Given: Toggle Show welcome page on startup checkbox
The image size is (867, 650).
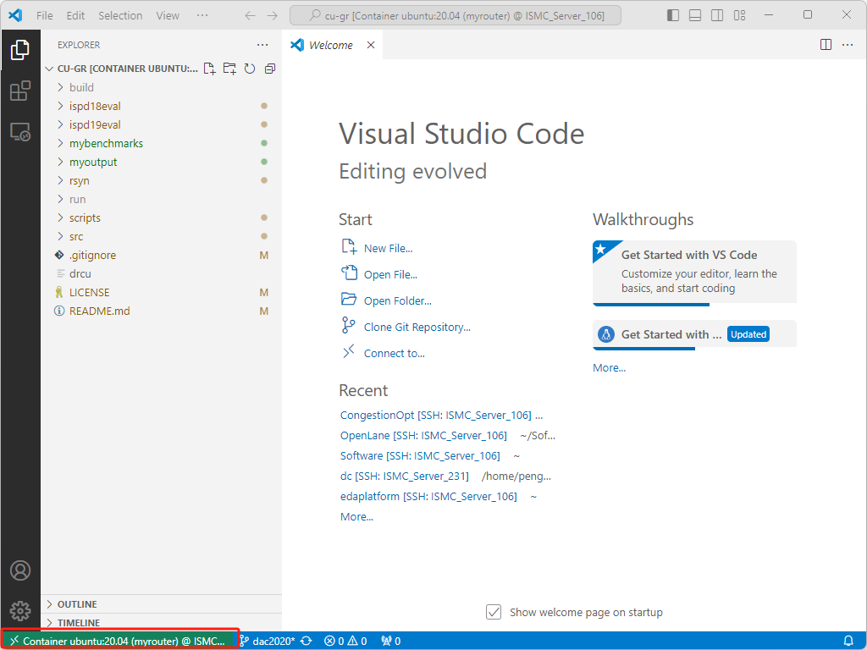Looking at the screenshot, I should point(494,612).
